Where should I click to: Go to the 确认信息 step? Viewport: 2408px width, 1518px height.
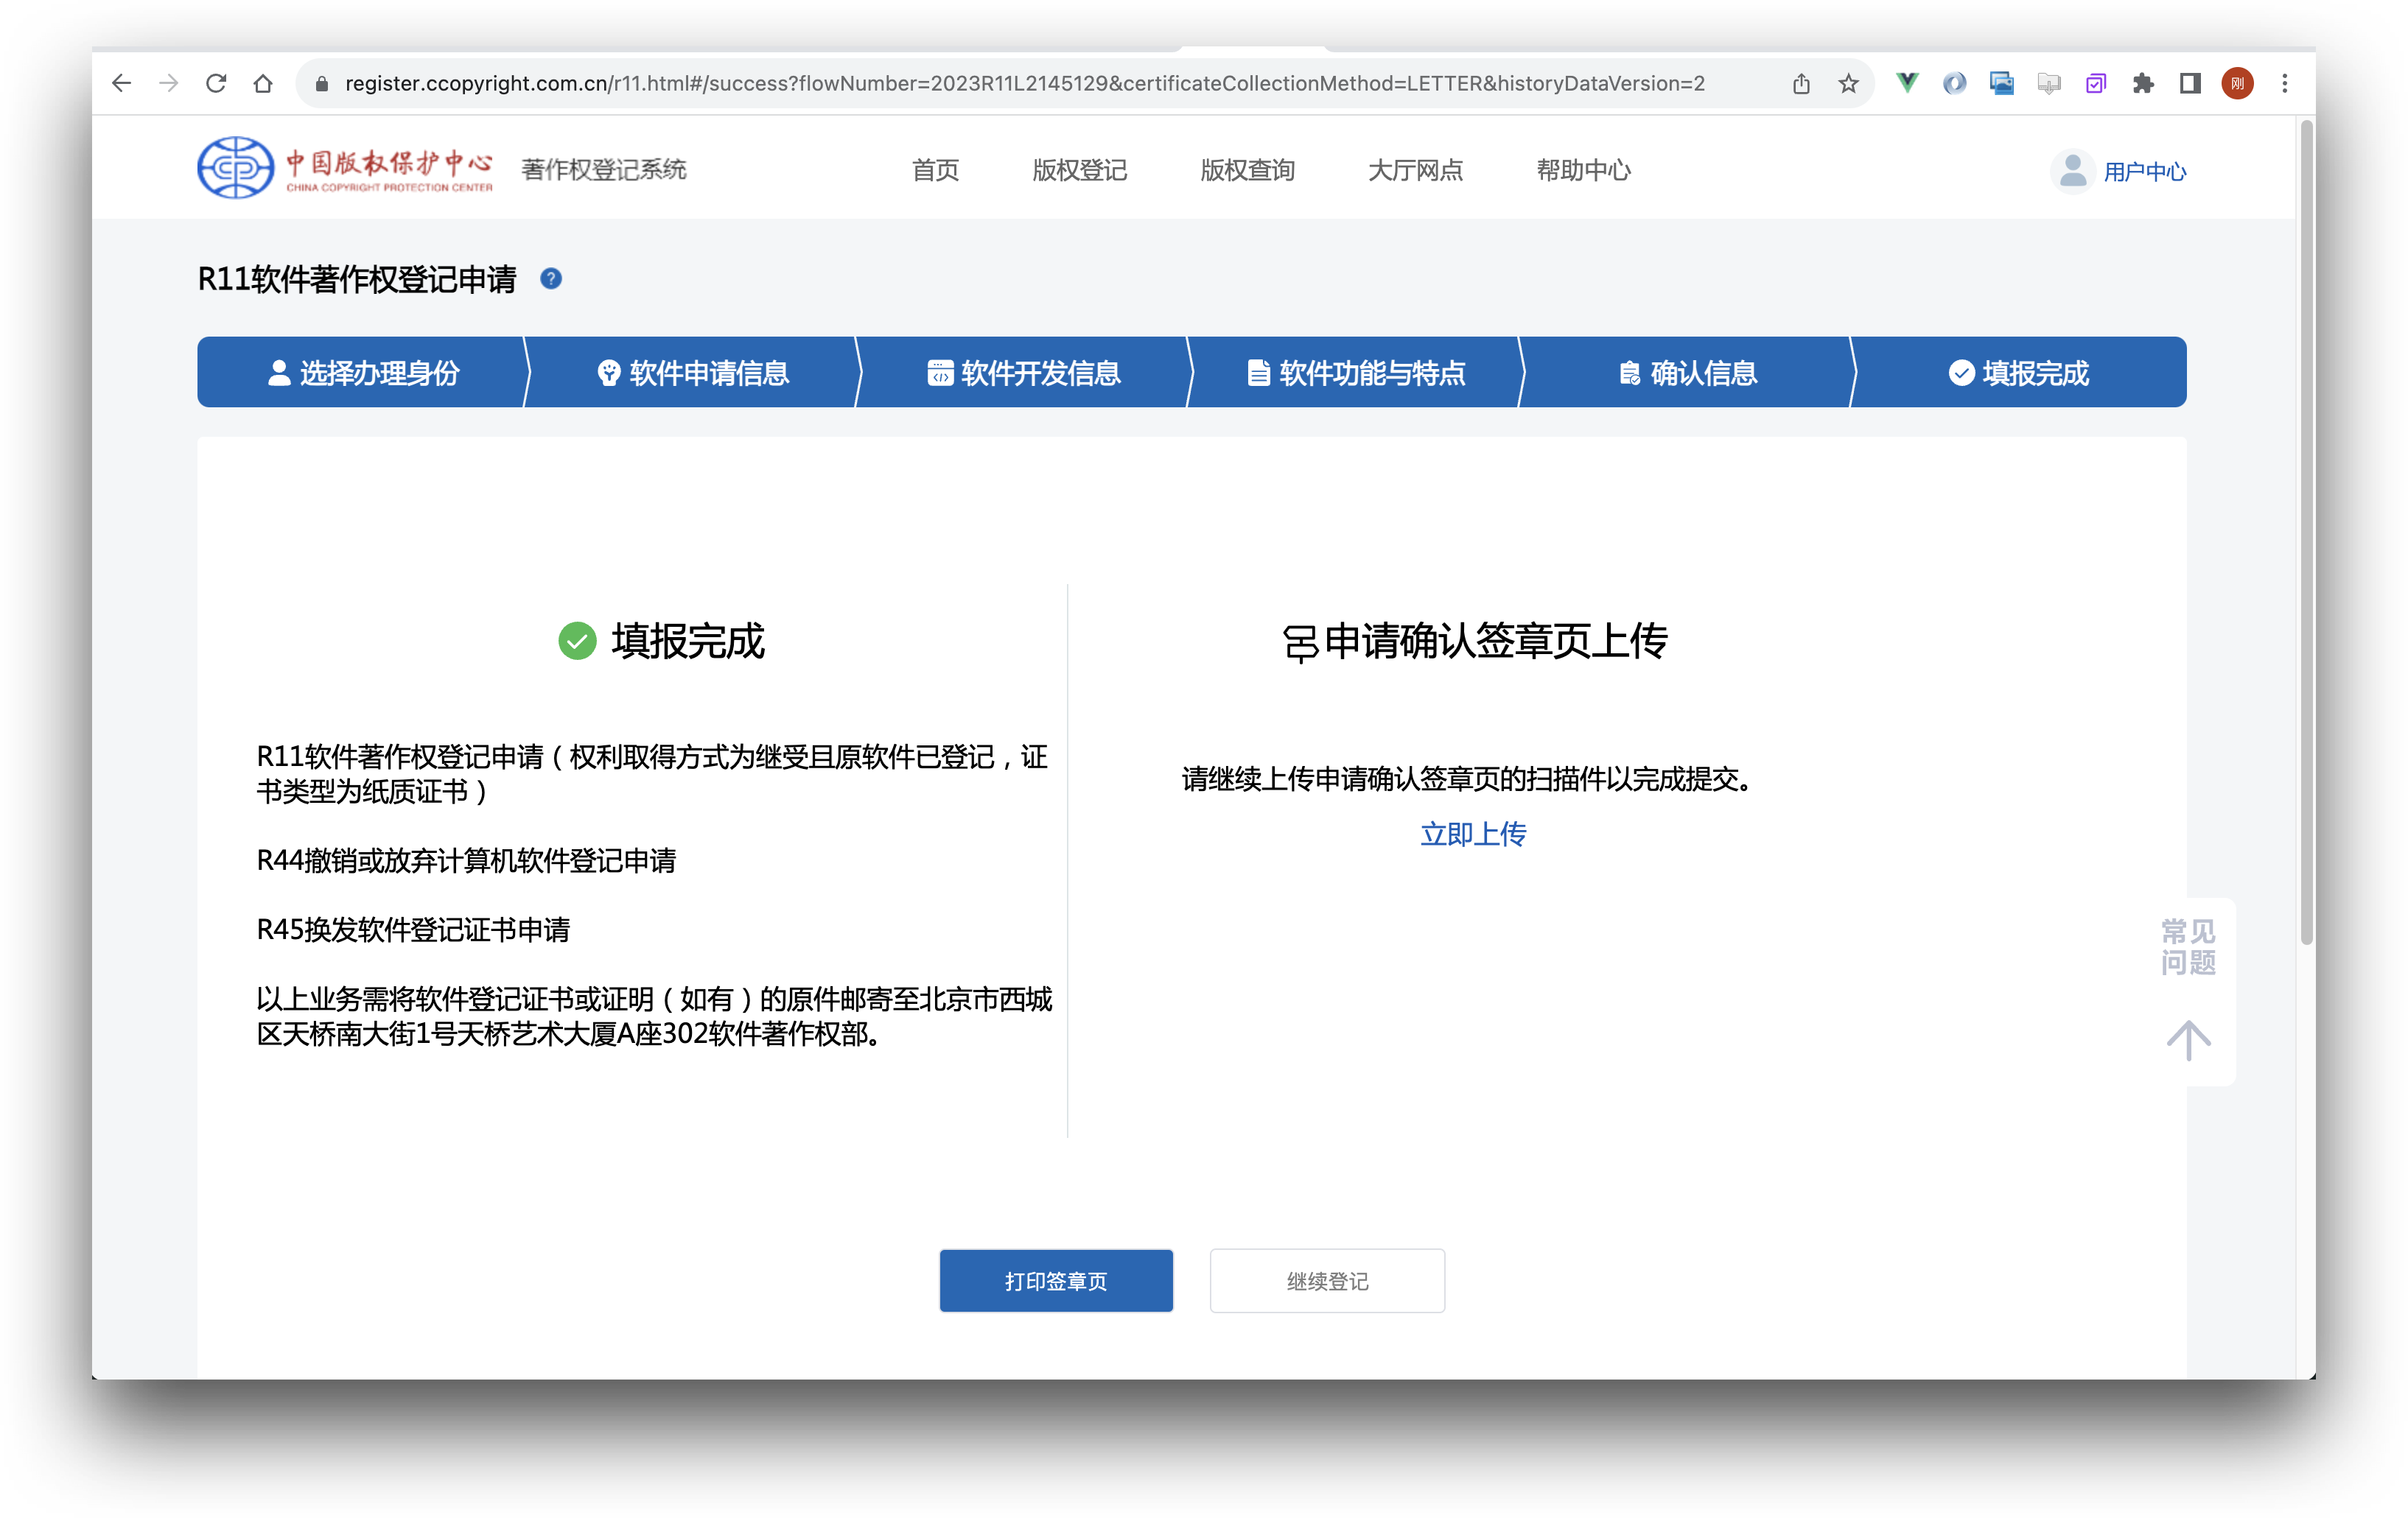coord(1687,373)
